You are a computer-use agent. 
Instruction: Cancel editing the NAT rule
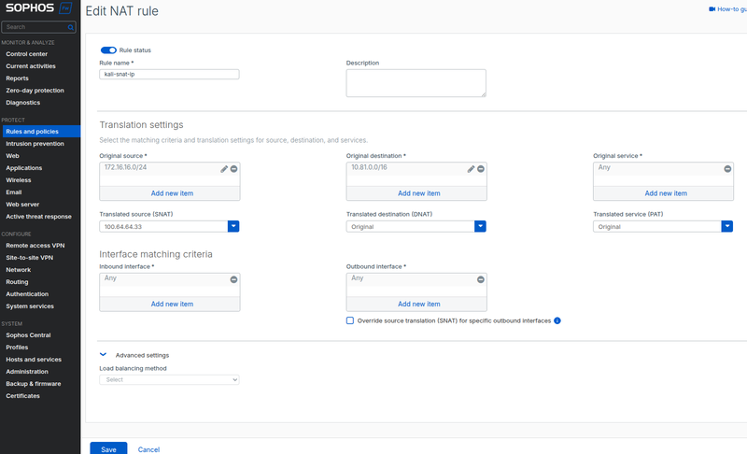tap(148, 449)
